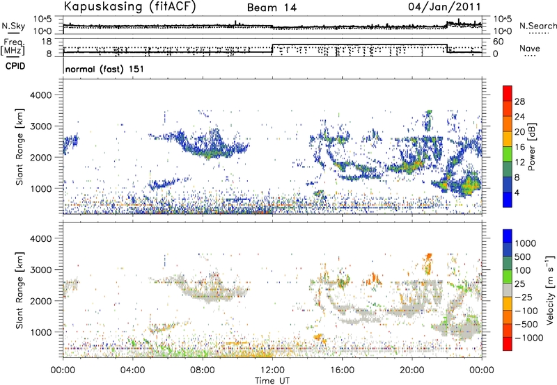Pick the grey -25 to 25 velocity swatch
The width and height of the screenshot is (557, 385).
click(508, 290)
